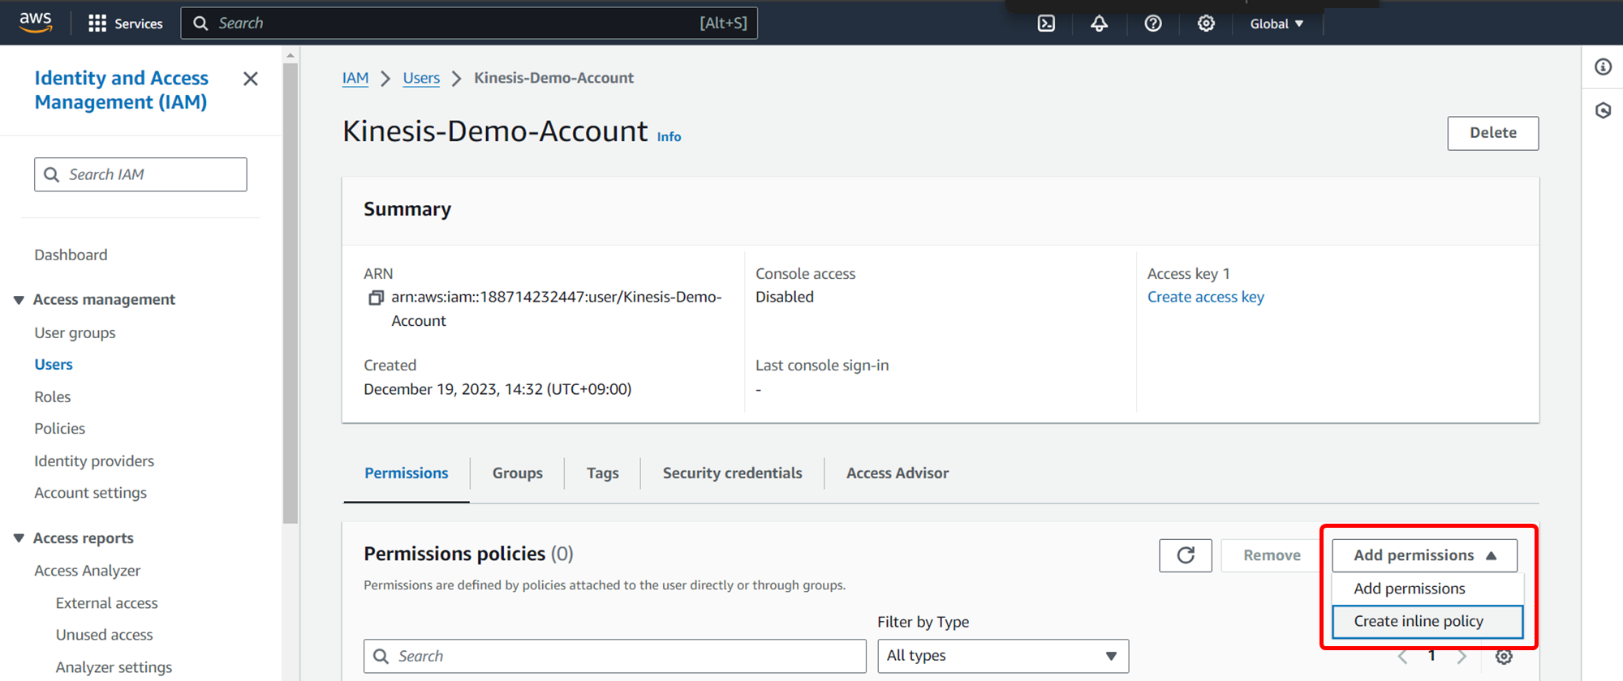Click the Delete user button
Image resolution: width=1623 pixels, height=681 pixels.
coord(1492,133)
